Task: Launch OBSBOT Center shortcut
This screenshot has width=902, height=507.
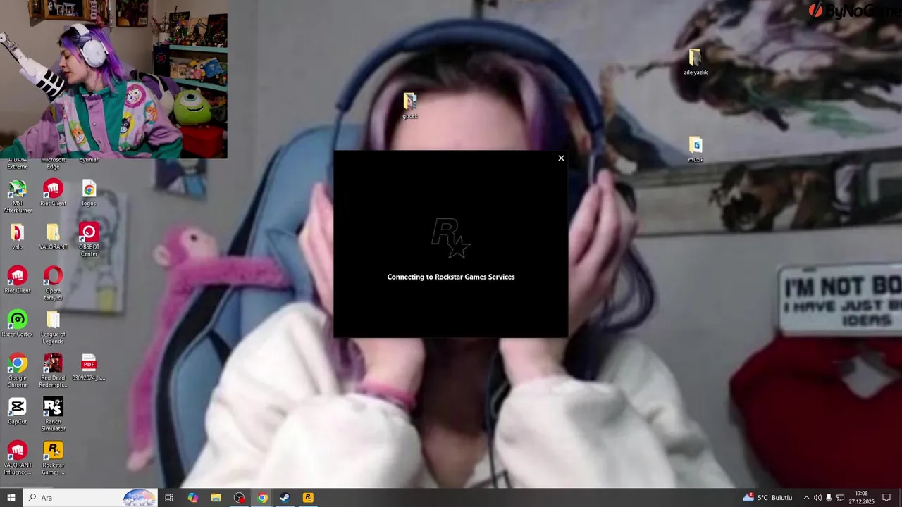Action: pyautogui.click(x=89, y=240)
